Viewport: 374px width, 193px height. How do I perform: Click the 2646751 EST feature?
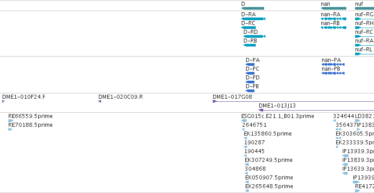[243, 129]
